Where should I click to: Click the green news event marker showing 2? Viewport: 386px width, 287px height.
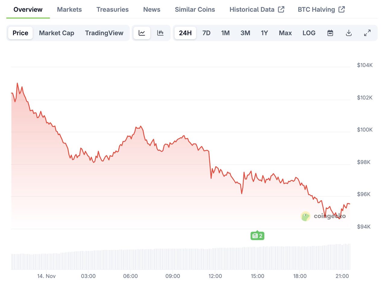point(257,235)
